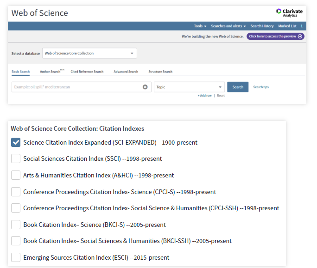The image size is (317, 268).
Task: Go to Advanced Search tab
Action: [x=126, y=72]
